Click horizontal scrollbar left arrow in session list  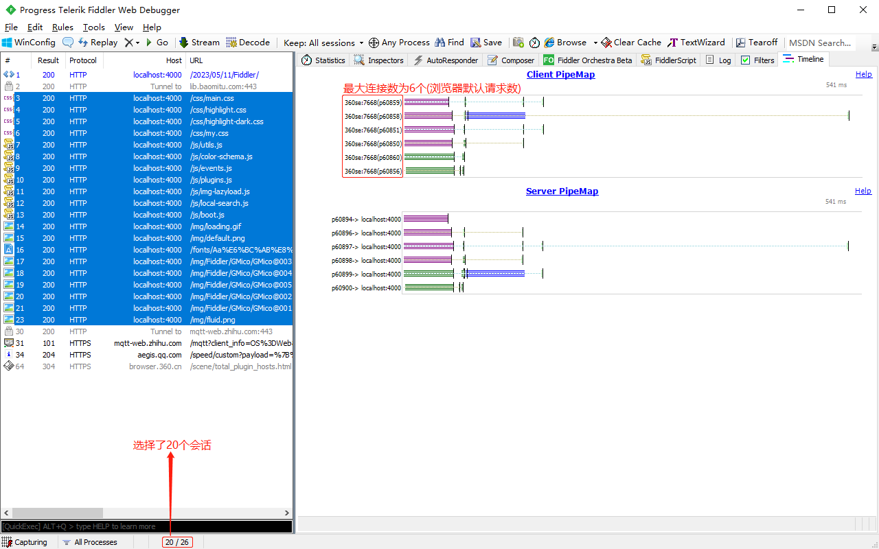(7, 513)
